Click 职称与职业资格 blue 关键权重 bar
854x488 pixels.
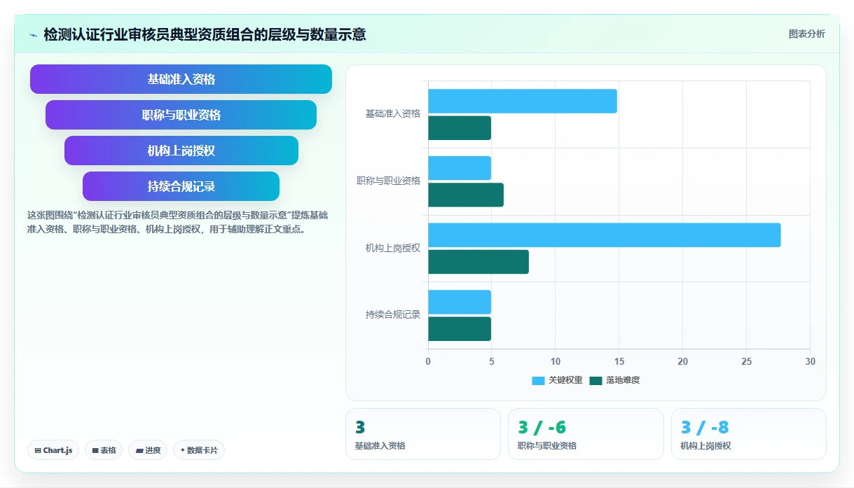(460, 168)
